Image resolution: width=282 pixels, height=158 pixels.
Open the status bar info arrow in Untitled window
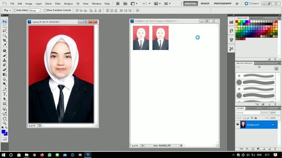[x=181, y=146]
